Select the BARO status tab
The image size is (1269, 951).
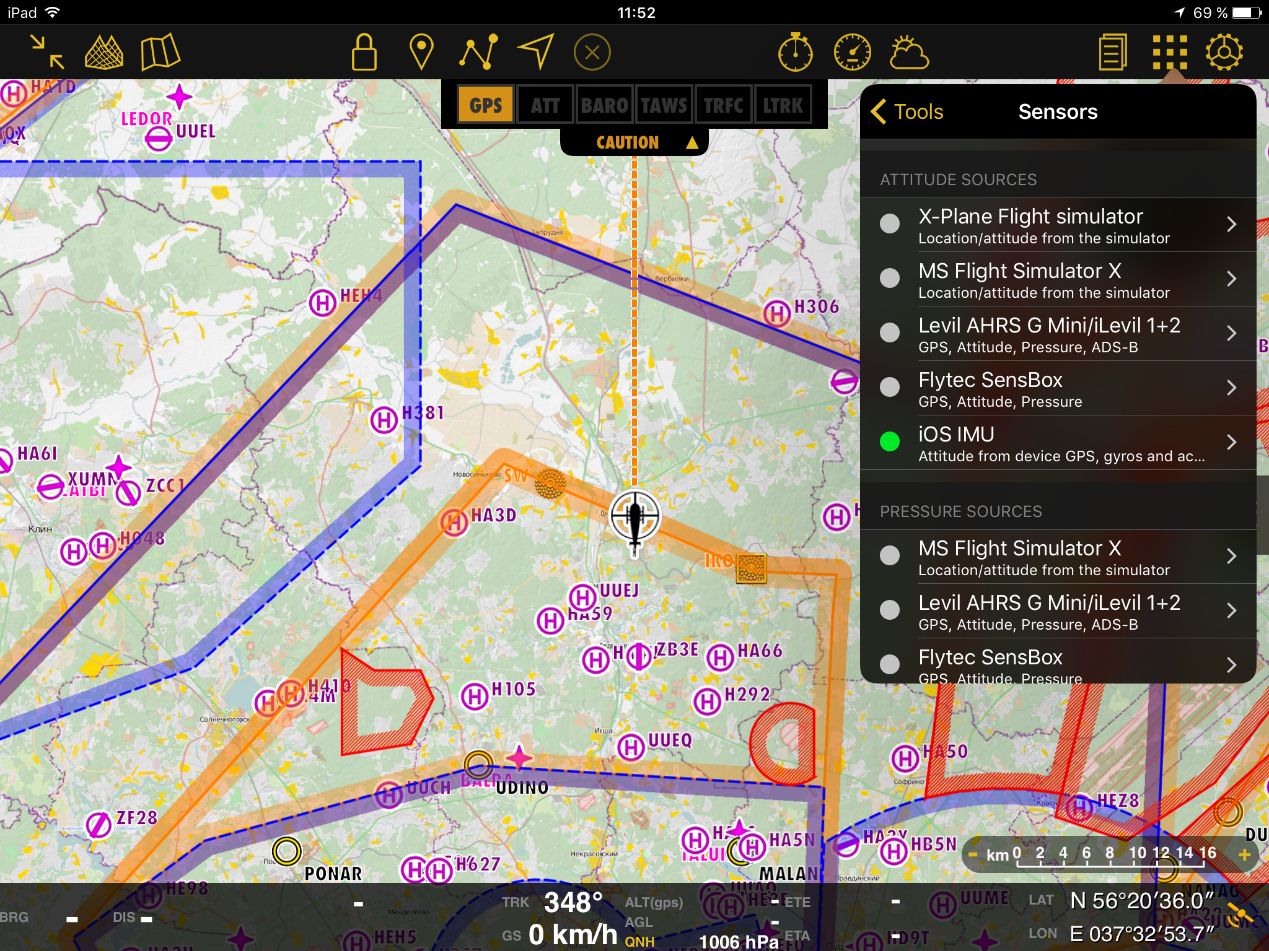604,105
